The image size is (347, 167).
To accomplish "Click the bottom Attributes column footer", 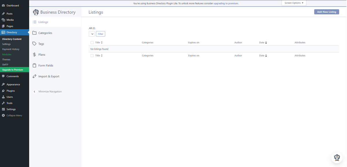I will click(300, 56).
